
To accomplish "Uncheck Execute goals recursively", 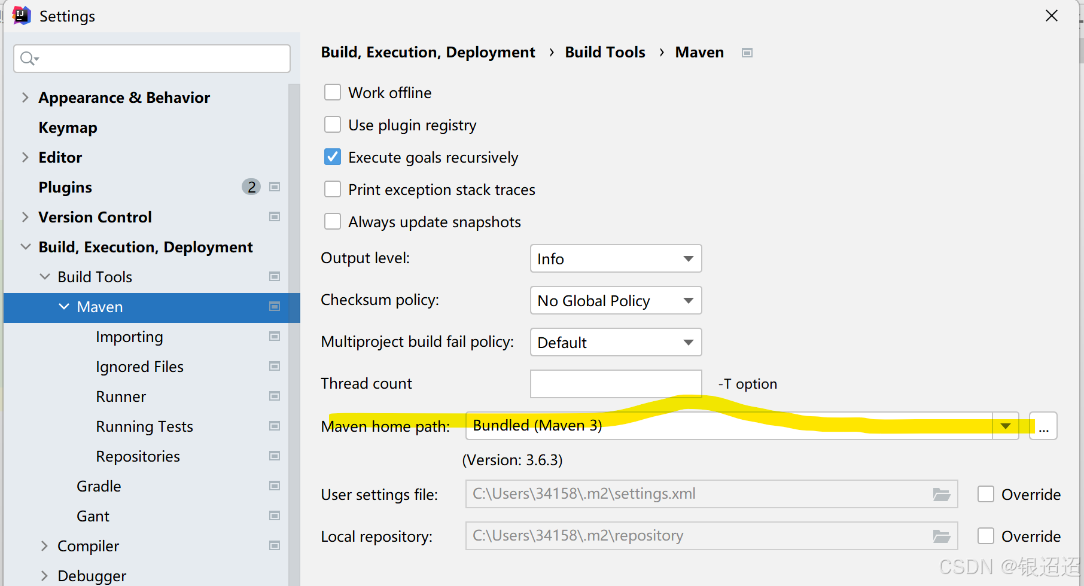I will click(333, 157).
